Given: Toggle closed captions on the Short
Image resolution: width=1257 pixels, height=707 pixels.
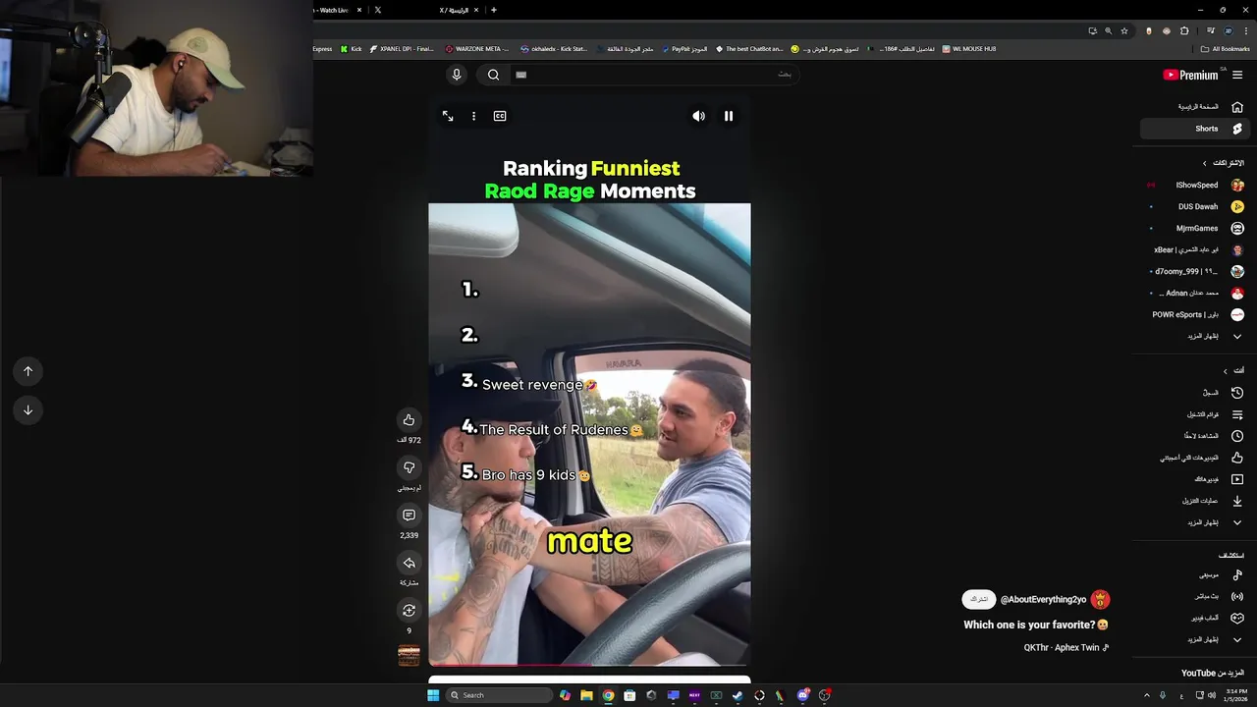Looking at the screenshot, I should pos(500,116).
